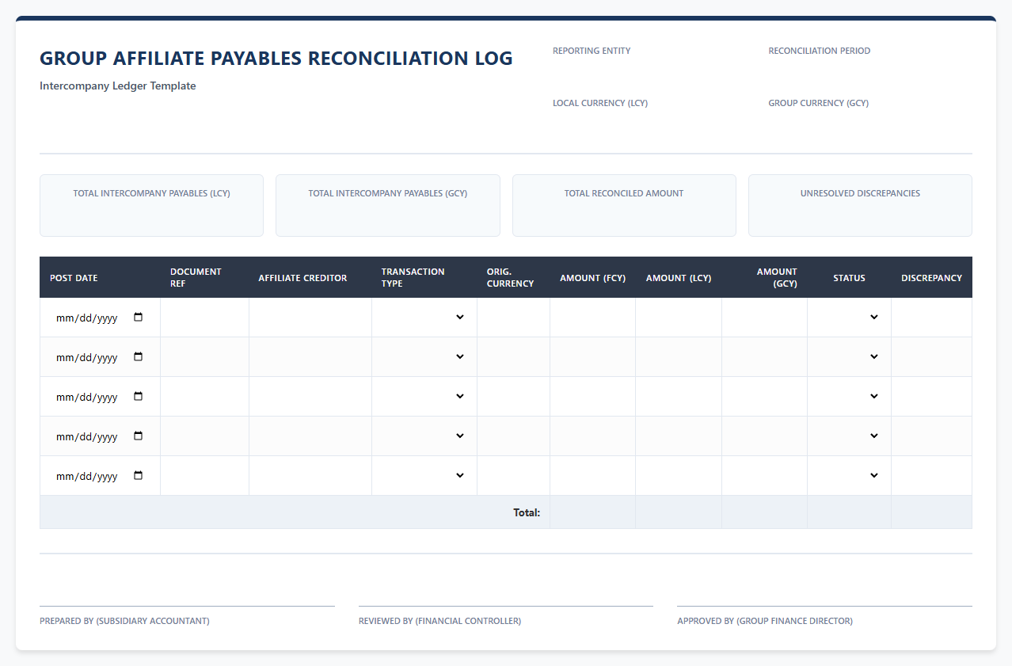
Task: Expand the Transaction Type dropdown in the fifth row
Action: (424, 475)
